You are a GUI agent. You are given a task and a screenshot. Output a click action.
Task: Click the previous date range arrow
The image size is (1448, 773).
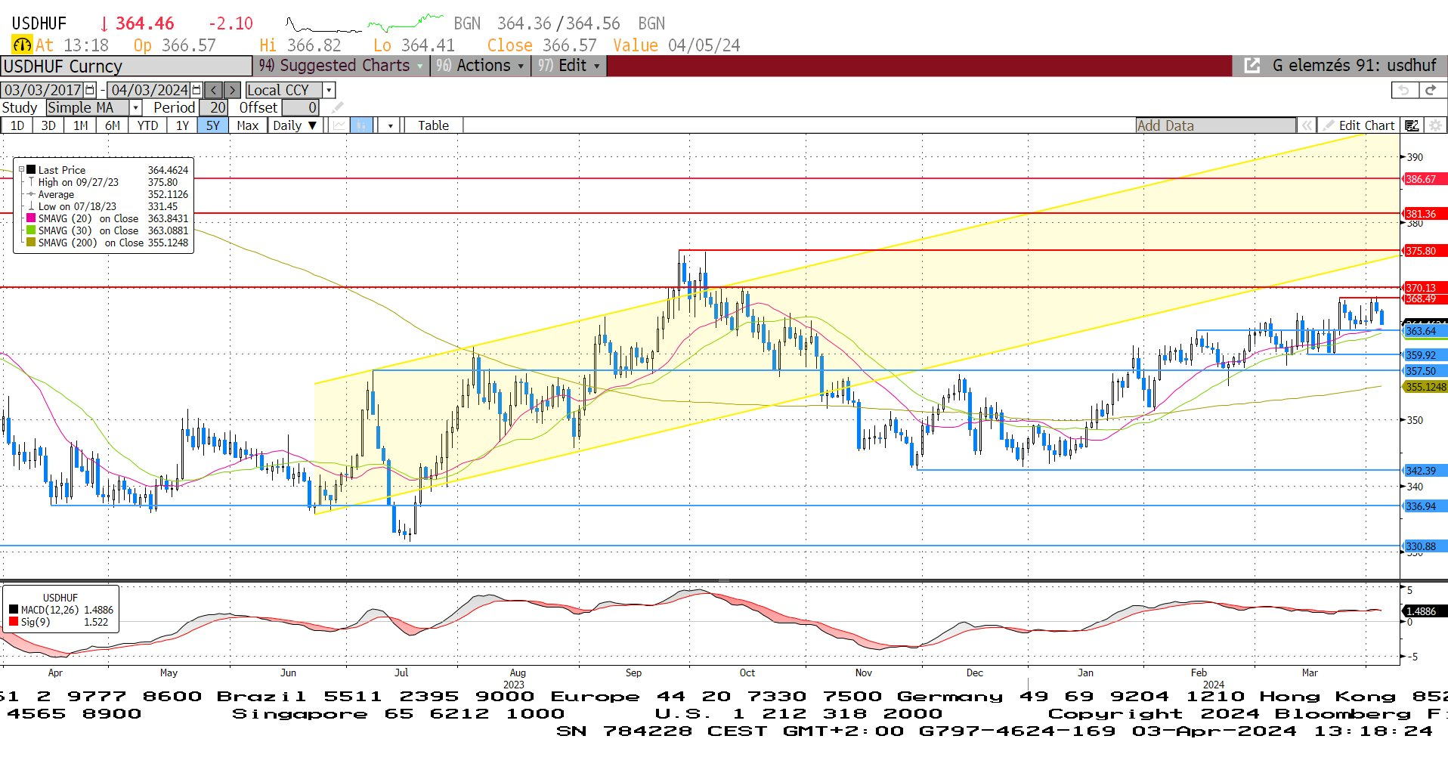tap(213, 90)
